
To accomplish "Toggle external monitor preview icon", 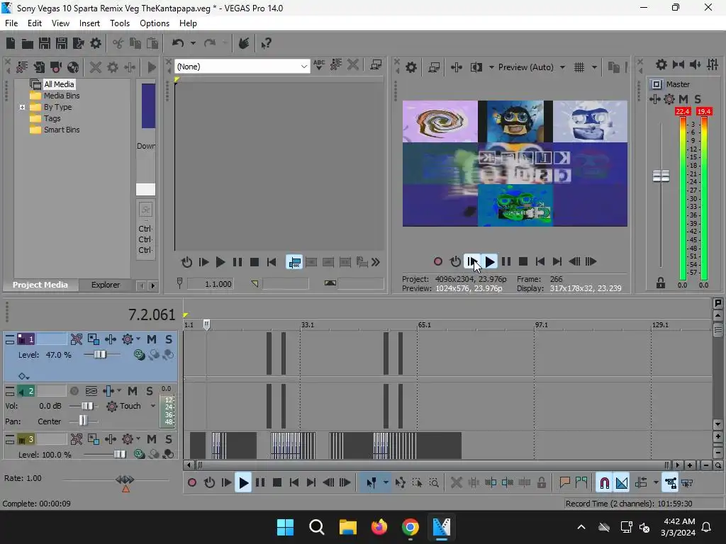I will click(435, 67).
